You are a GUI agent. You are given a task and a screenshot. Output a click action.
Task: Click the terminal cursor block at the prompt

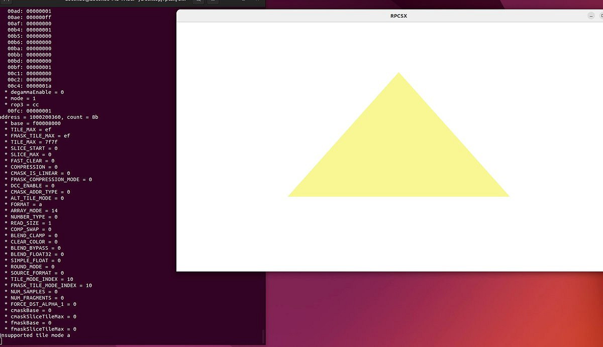coord(2,341)
